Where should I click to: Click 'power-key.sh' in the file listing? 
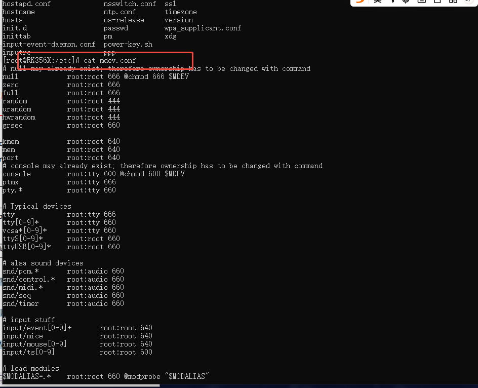128,44
